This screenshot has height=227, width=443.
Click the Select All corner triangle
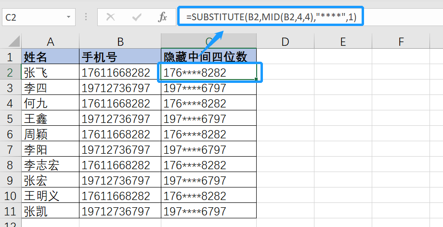tap(14, 41)
